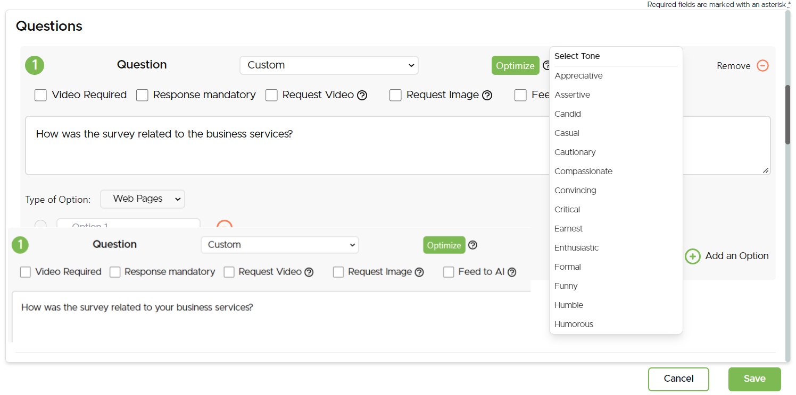Viewport: 796px width, 395px height.
Task: Choose the Formal tone option
Action: 568,267
